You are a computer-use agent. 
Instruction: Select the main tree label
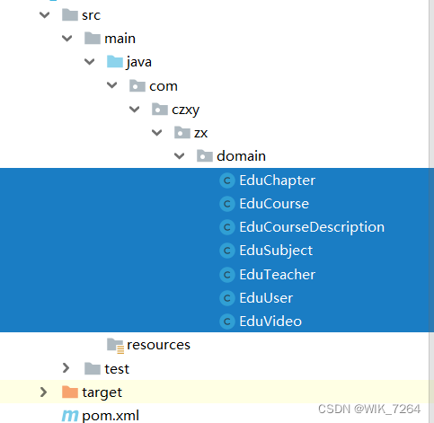[120, 39]
